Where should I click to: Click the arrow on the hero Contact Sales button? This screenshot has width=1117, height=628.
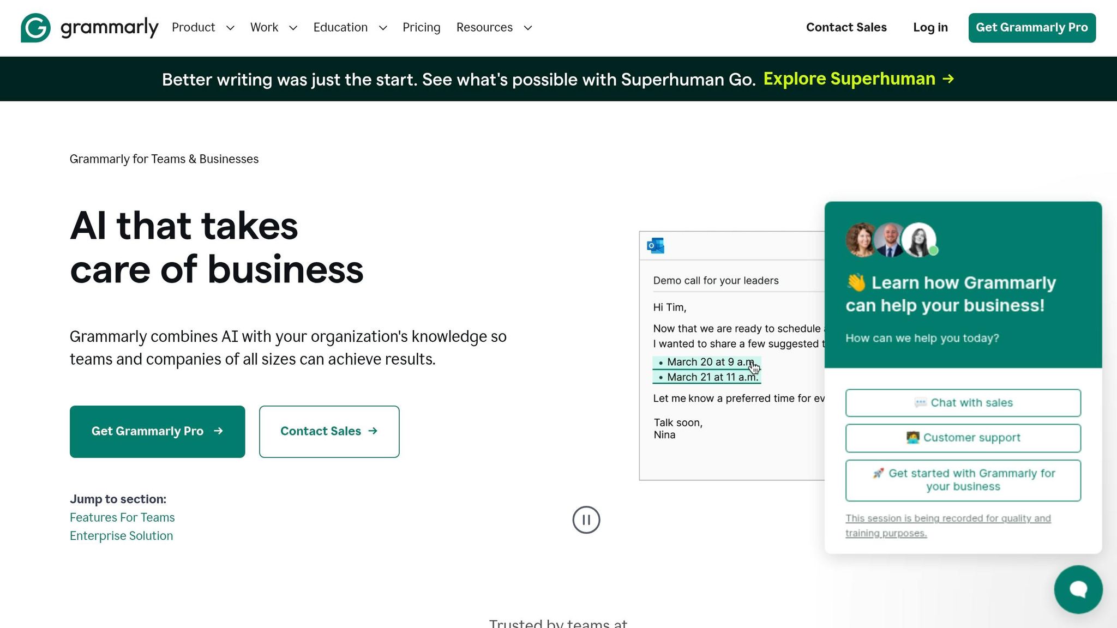click(x=373, y=431)
